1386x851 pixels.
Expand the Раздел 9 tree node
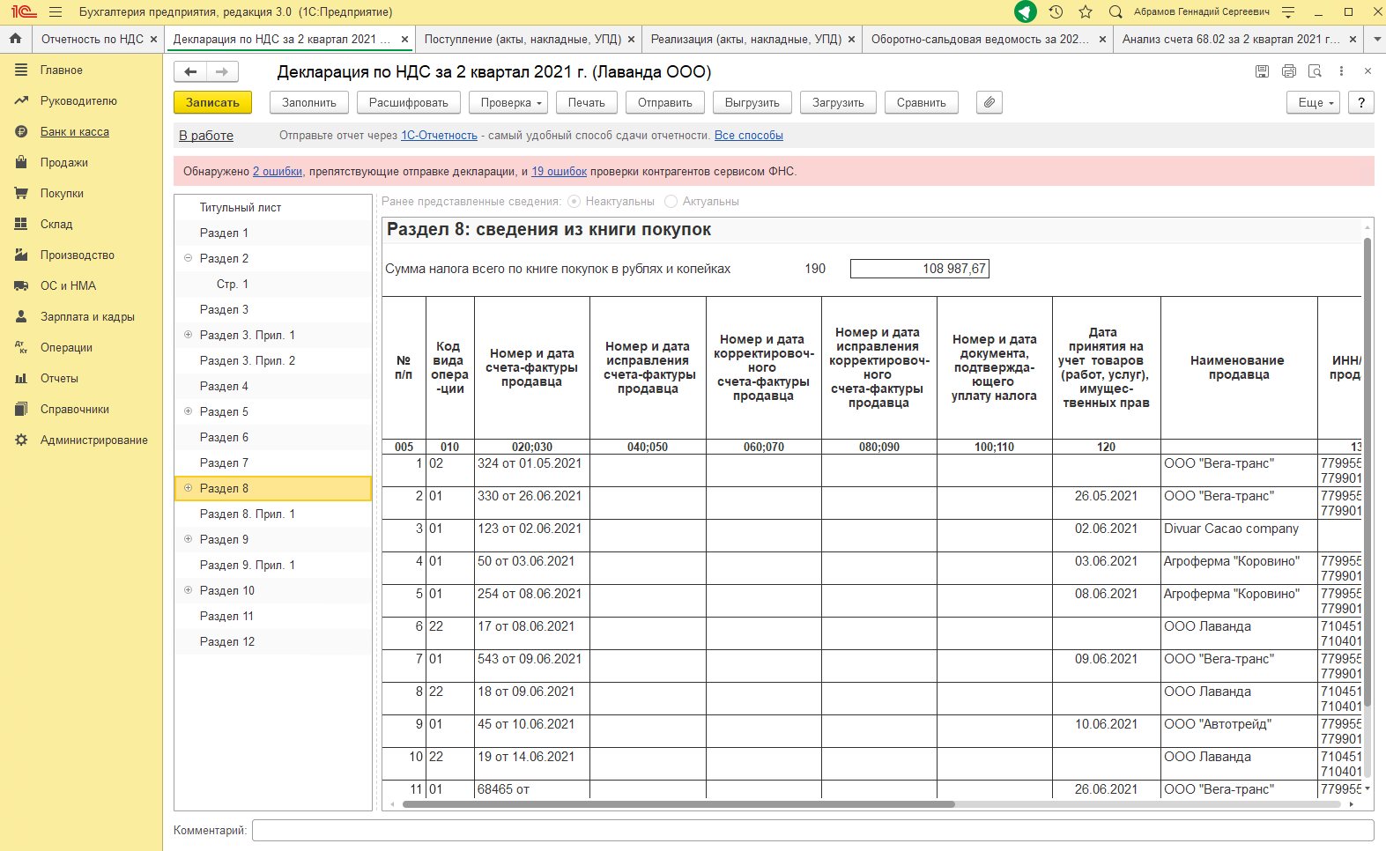click(188, 539)
